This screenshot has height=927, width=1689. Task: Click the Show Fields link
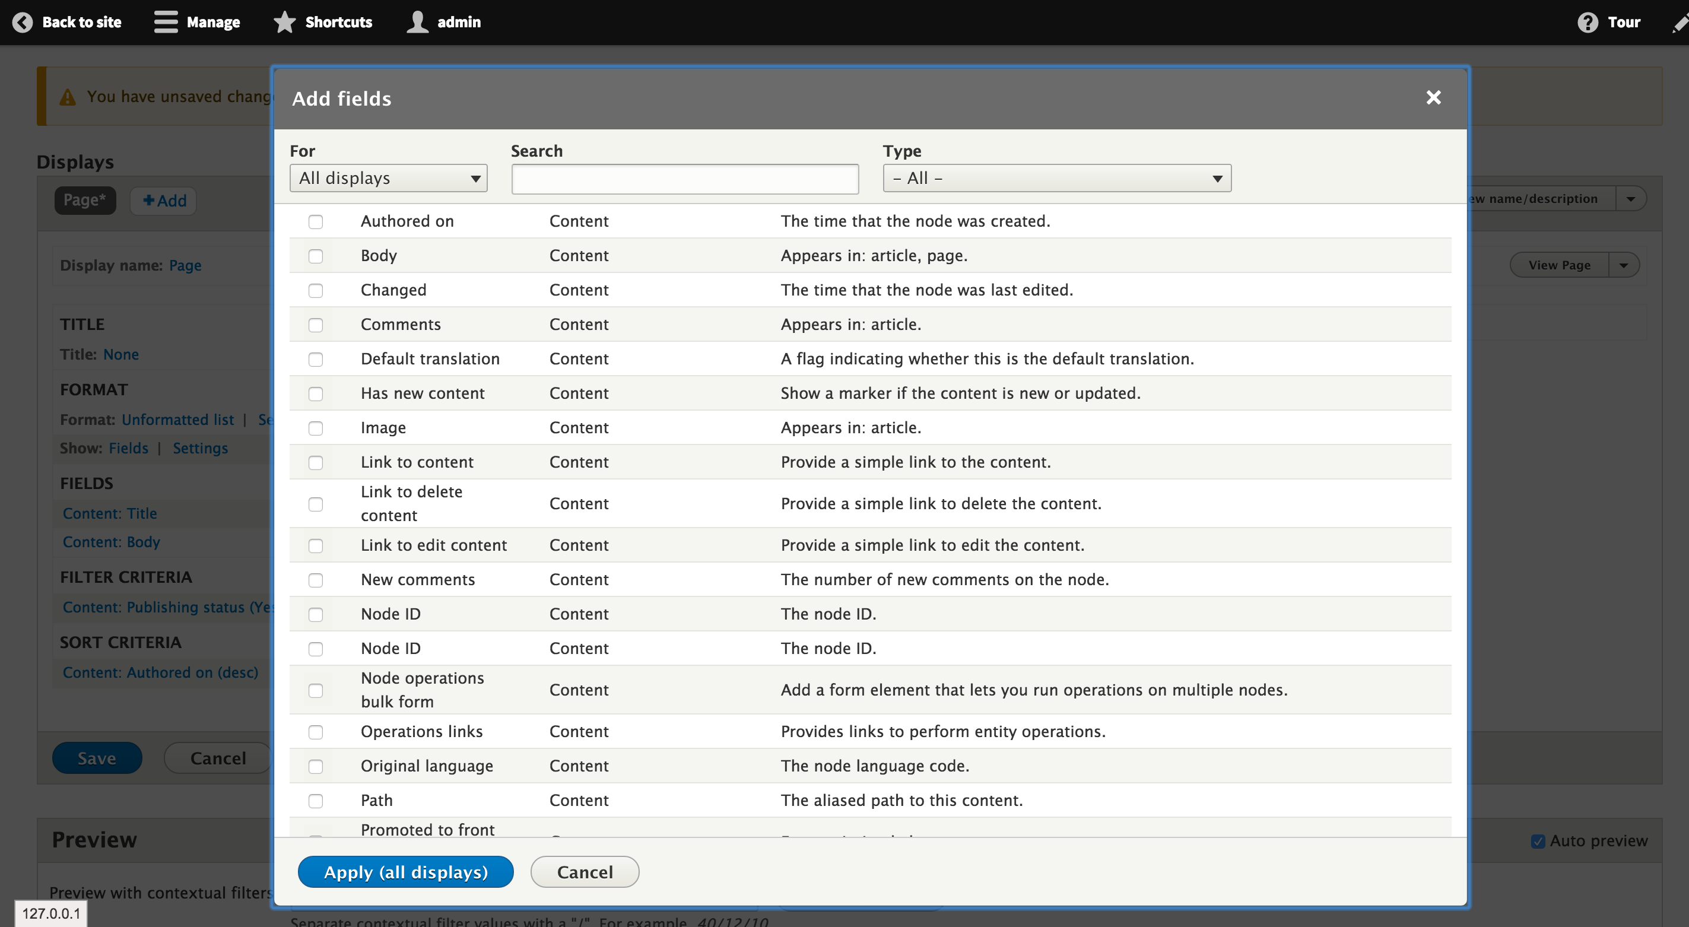pyautogui.click(x=129, y=449)
